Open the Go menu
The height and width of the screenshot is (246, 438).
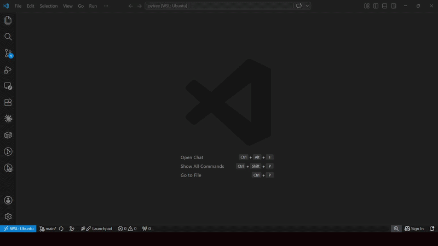point(80,6)
